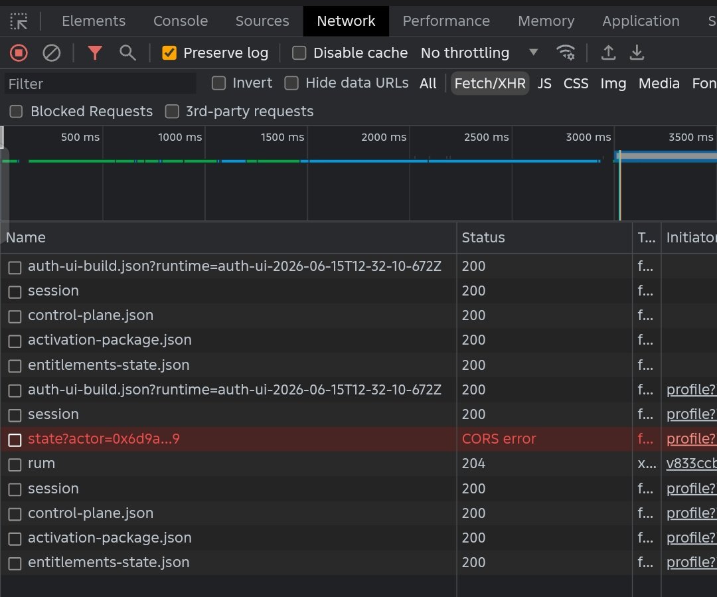Screen dimensions: 717x597
Task: Check the Invert filter option
Action: 218,83
